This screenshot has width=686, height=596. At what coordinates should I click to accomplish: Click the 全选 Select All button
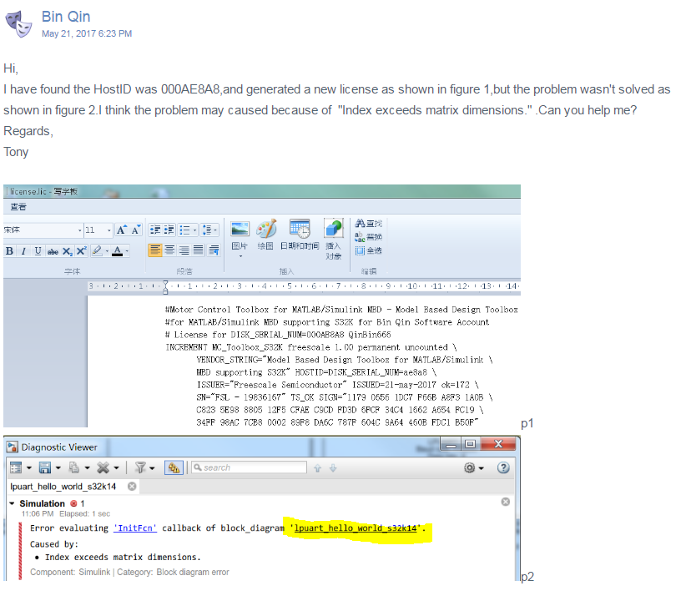point(368,250)
